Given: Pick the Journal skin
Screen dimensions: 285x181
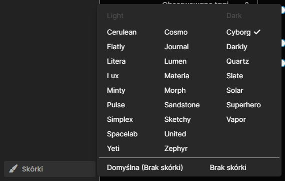Looking at the screenshot, I should [x=176, y=47].
